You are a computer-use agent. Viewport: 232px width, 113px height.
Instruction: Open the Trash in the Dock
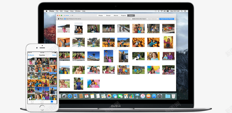coord(173,96)
